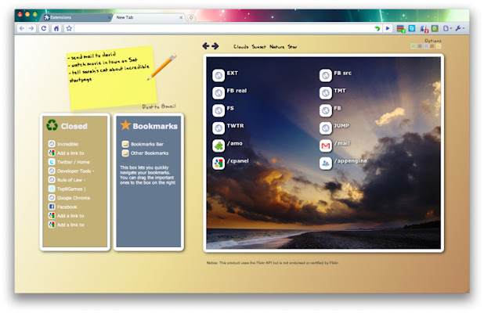Pick the gray theme color swatch
This screenshot has height=313, width=484.
[420, 46]
